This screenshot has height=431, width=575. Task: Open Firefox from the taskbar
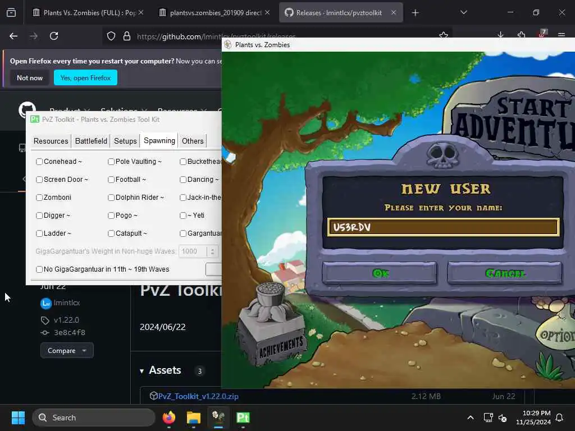click(169, 418)
